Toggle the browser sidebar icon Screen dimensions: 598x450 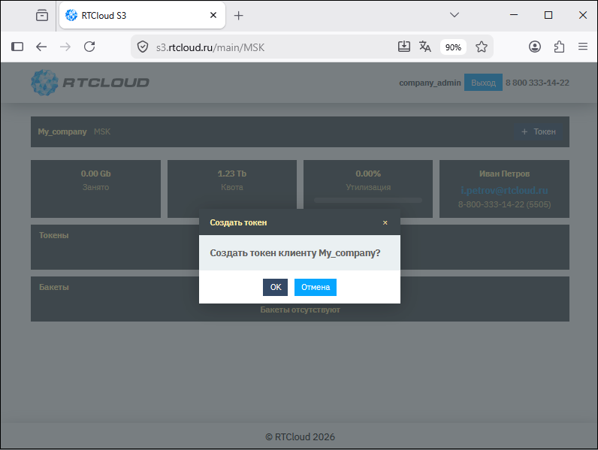[x=17, y=47]
